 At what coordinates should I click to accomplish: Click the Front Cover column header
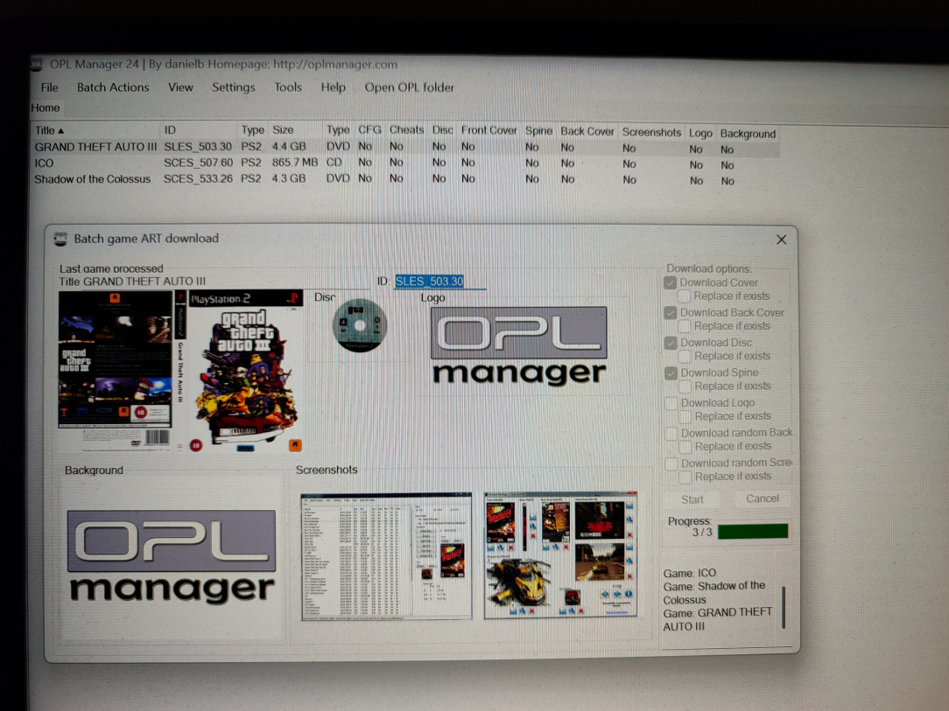coord(489,130)
